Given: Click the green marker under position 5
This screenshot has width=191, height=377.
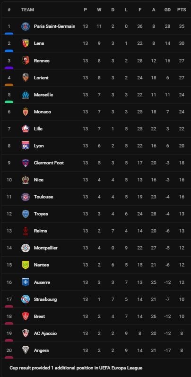Looking at the screenshot, I should tap(9, 102).
